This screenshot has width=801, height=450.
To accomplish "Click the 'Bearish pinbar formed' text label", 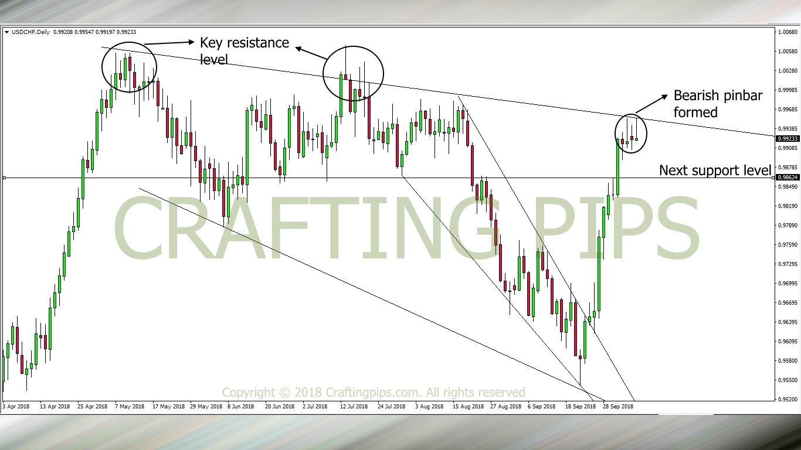I will coord(718,104).
